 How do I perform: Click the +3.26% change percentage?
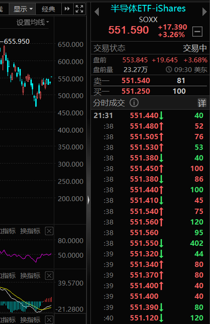(171, 35)
